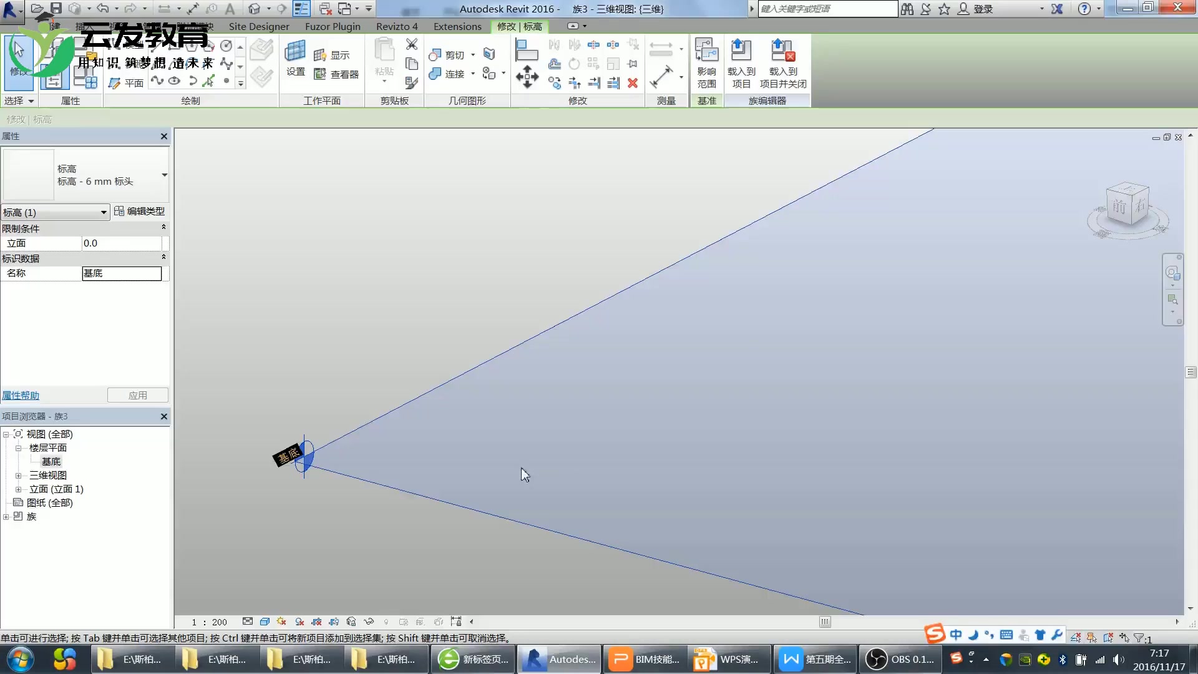Click the red Delete X icon
The image size is (1198, 674).
(x=633, y=83)
